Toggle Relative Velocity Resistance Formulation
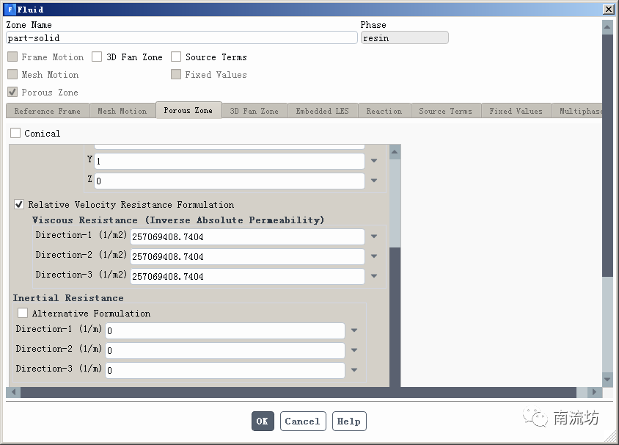The width and height of the screenshot is (619, 445). point(19,205)
